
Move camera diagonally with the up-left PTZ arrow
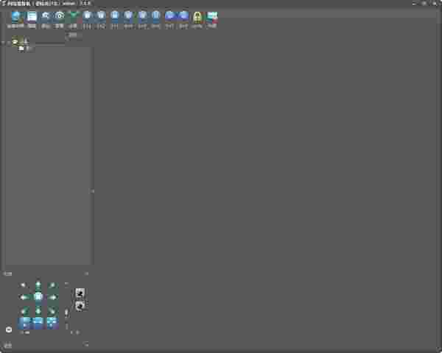[x=24, y=285]
